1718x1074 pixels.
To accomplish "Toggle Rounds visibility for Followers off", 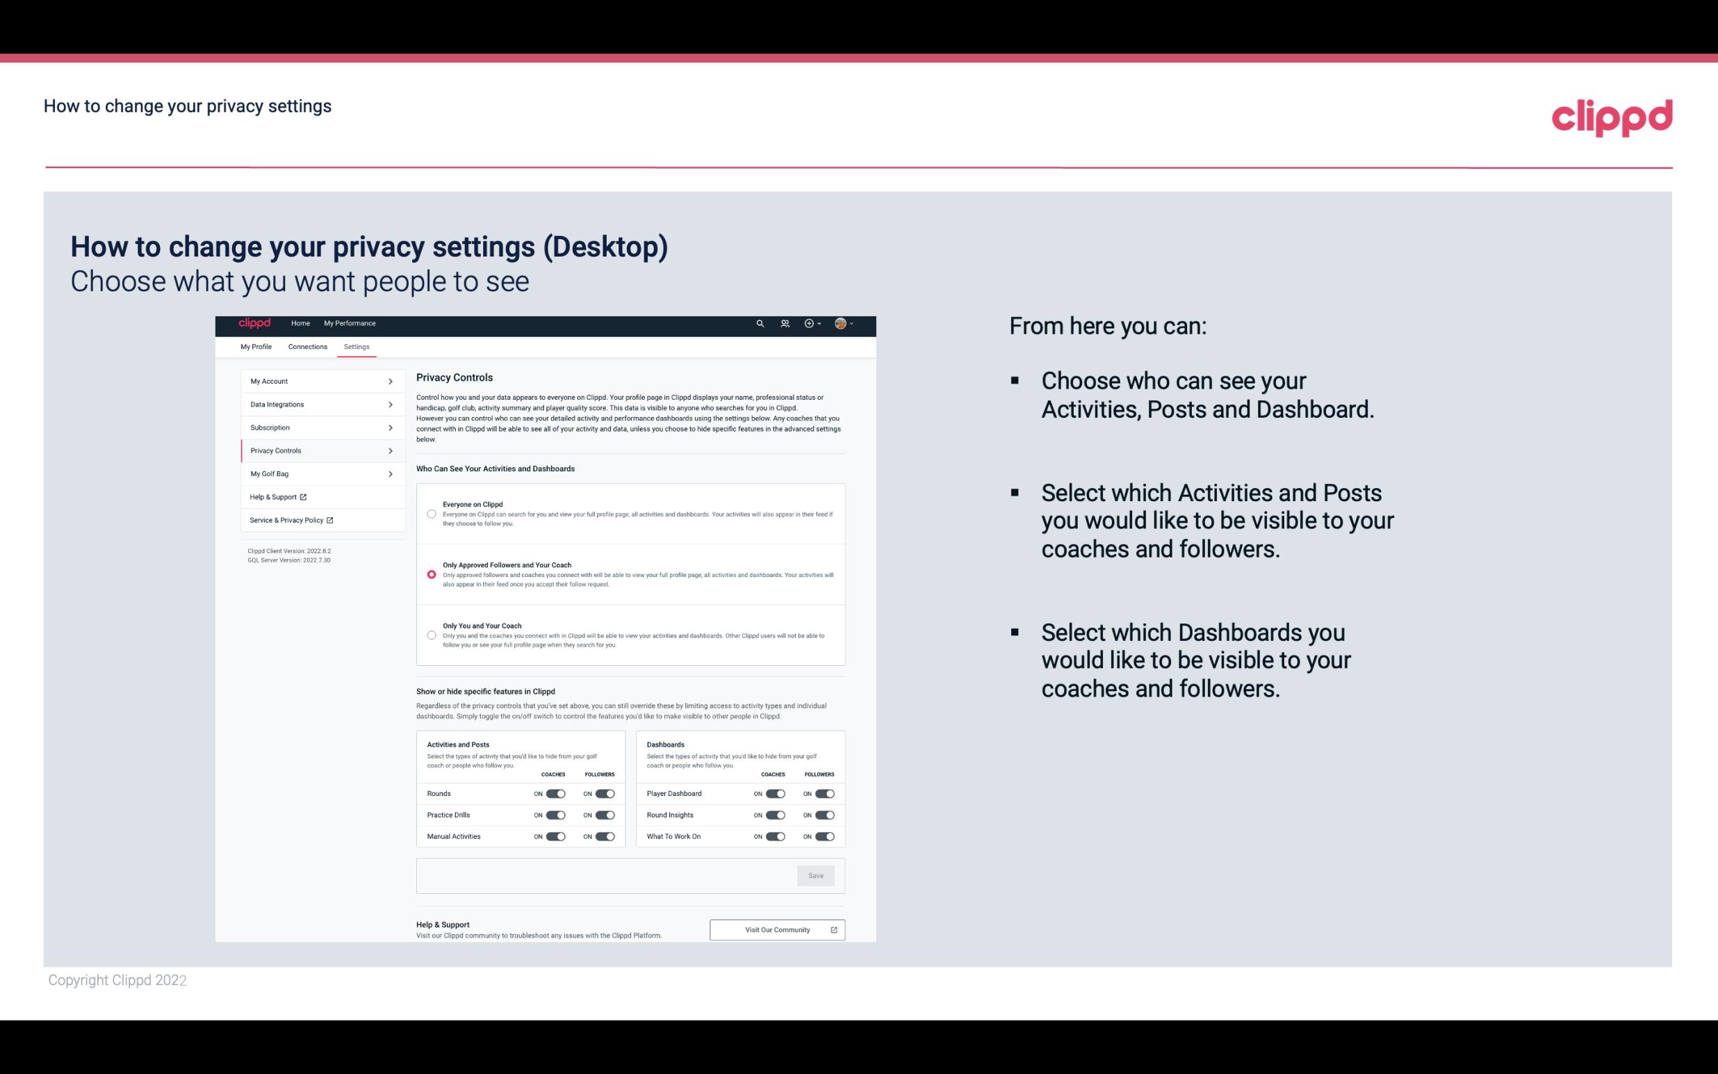I will (x=603, y=795).
